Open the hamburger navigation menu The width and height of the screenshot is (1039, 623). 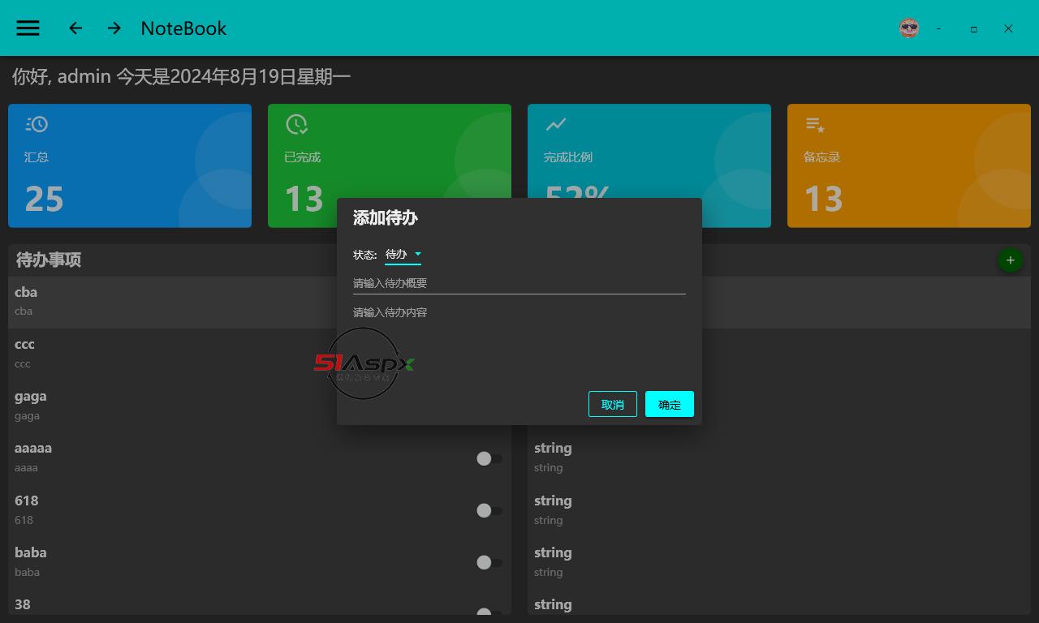tap(28, 28)
